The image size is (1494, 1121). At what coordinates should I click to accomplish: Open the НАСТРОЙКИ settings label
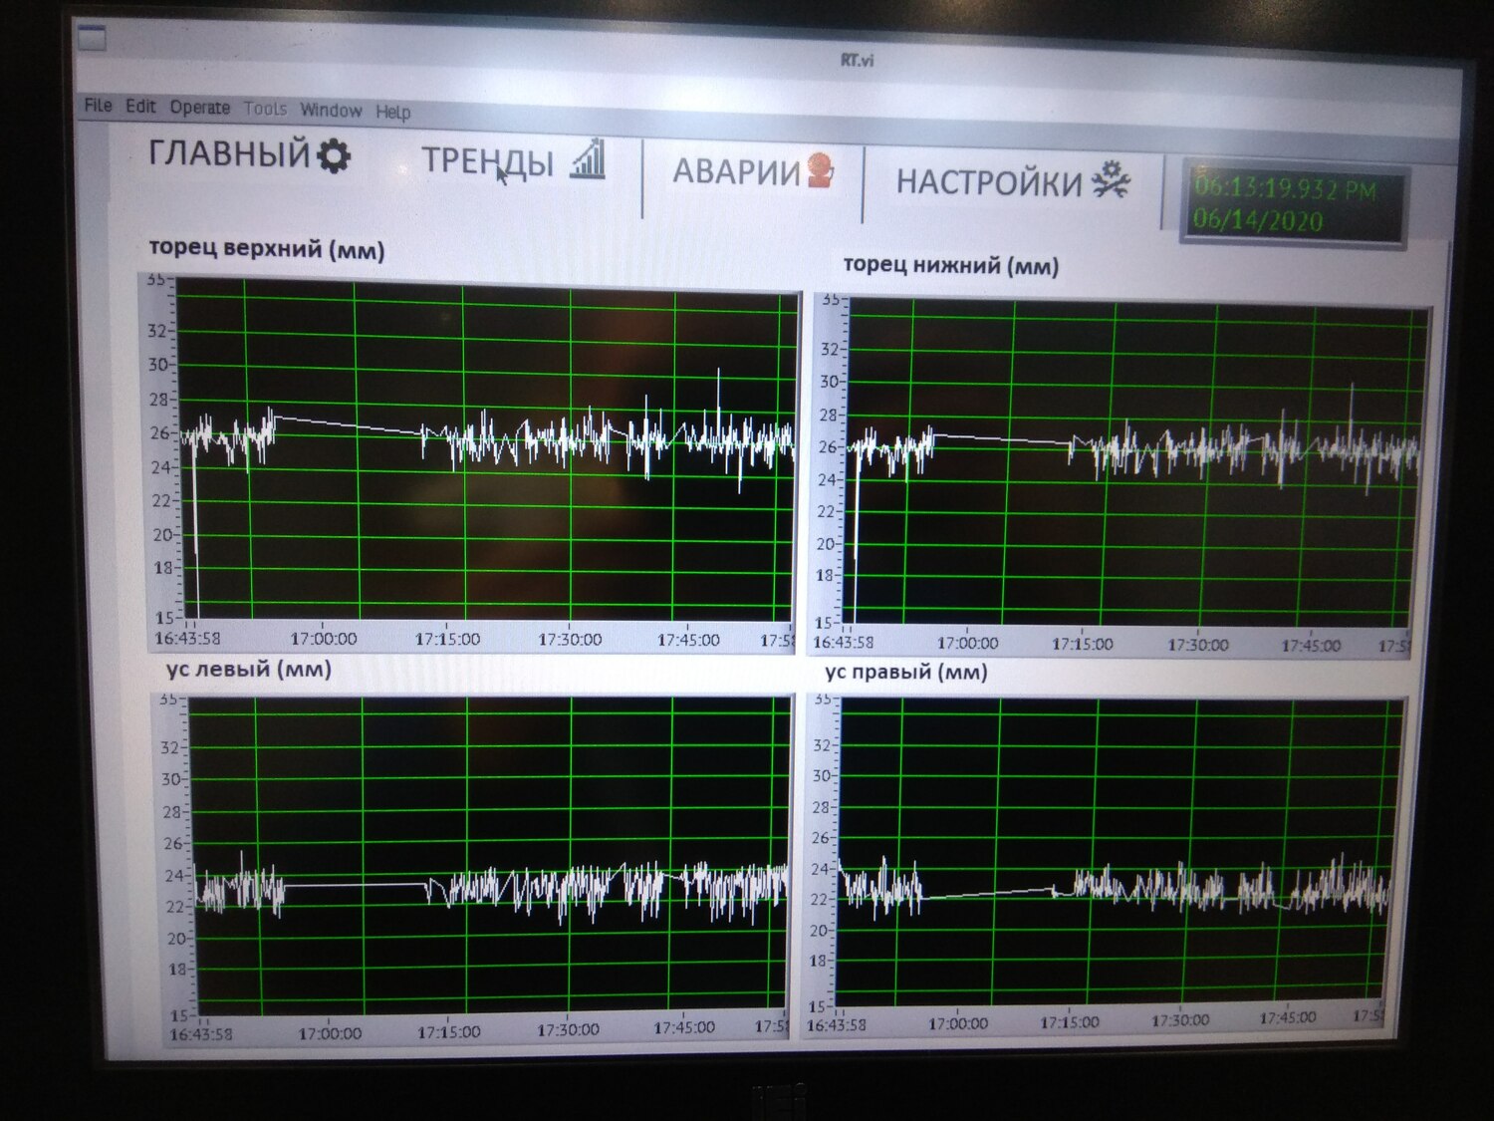coord(988,182)
